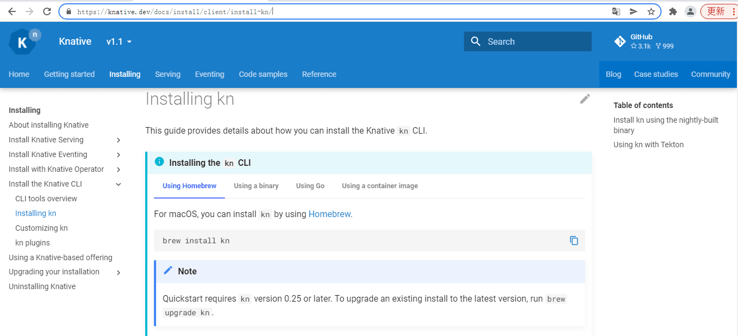Open the translate page icon
This screenshot has height=336, width=738.
coord(616,11)
